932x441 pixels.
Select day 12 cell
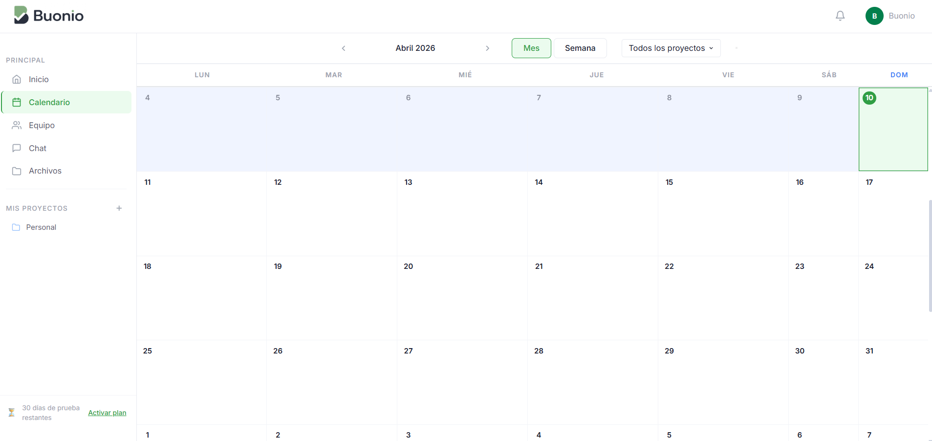point(332,214)
